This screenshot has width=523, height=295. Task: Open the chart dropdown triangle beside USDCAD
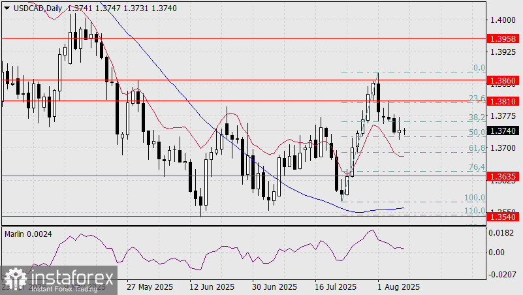[7, 8]
